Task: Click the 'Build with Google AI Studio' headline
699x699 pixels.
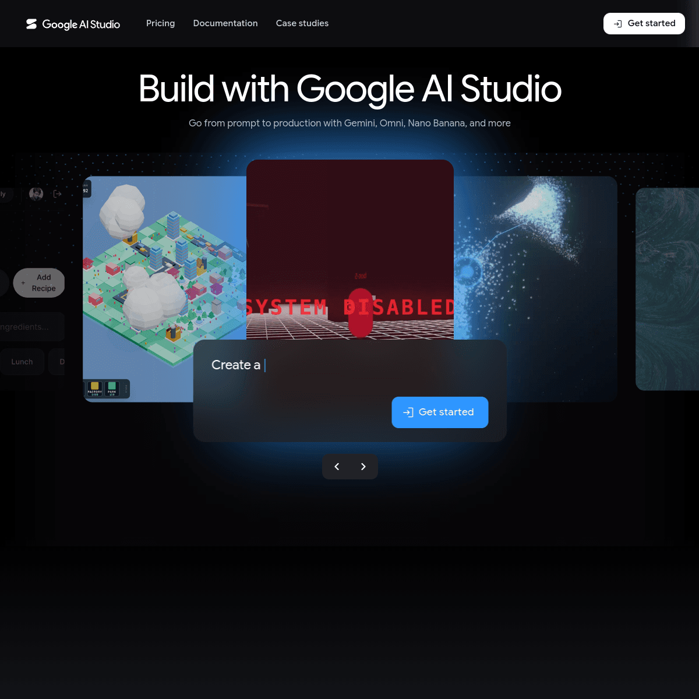Action: (350, 89)
